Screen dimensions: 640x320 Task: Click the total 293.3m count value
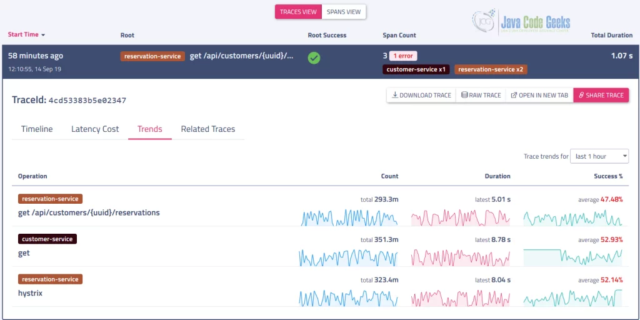coord(379,199)
